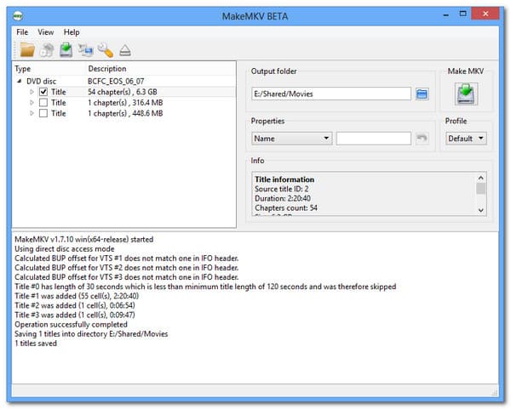Image resolution: width=511 pixels, height=409 pixels.
Task: Open preferences with the wrench icon
Action: pyautogui.click(x=106, y=50)
